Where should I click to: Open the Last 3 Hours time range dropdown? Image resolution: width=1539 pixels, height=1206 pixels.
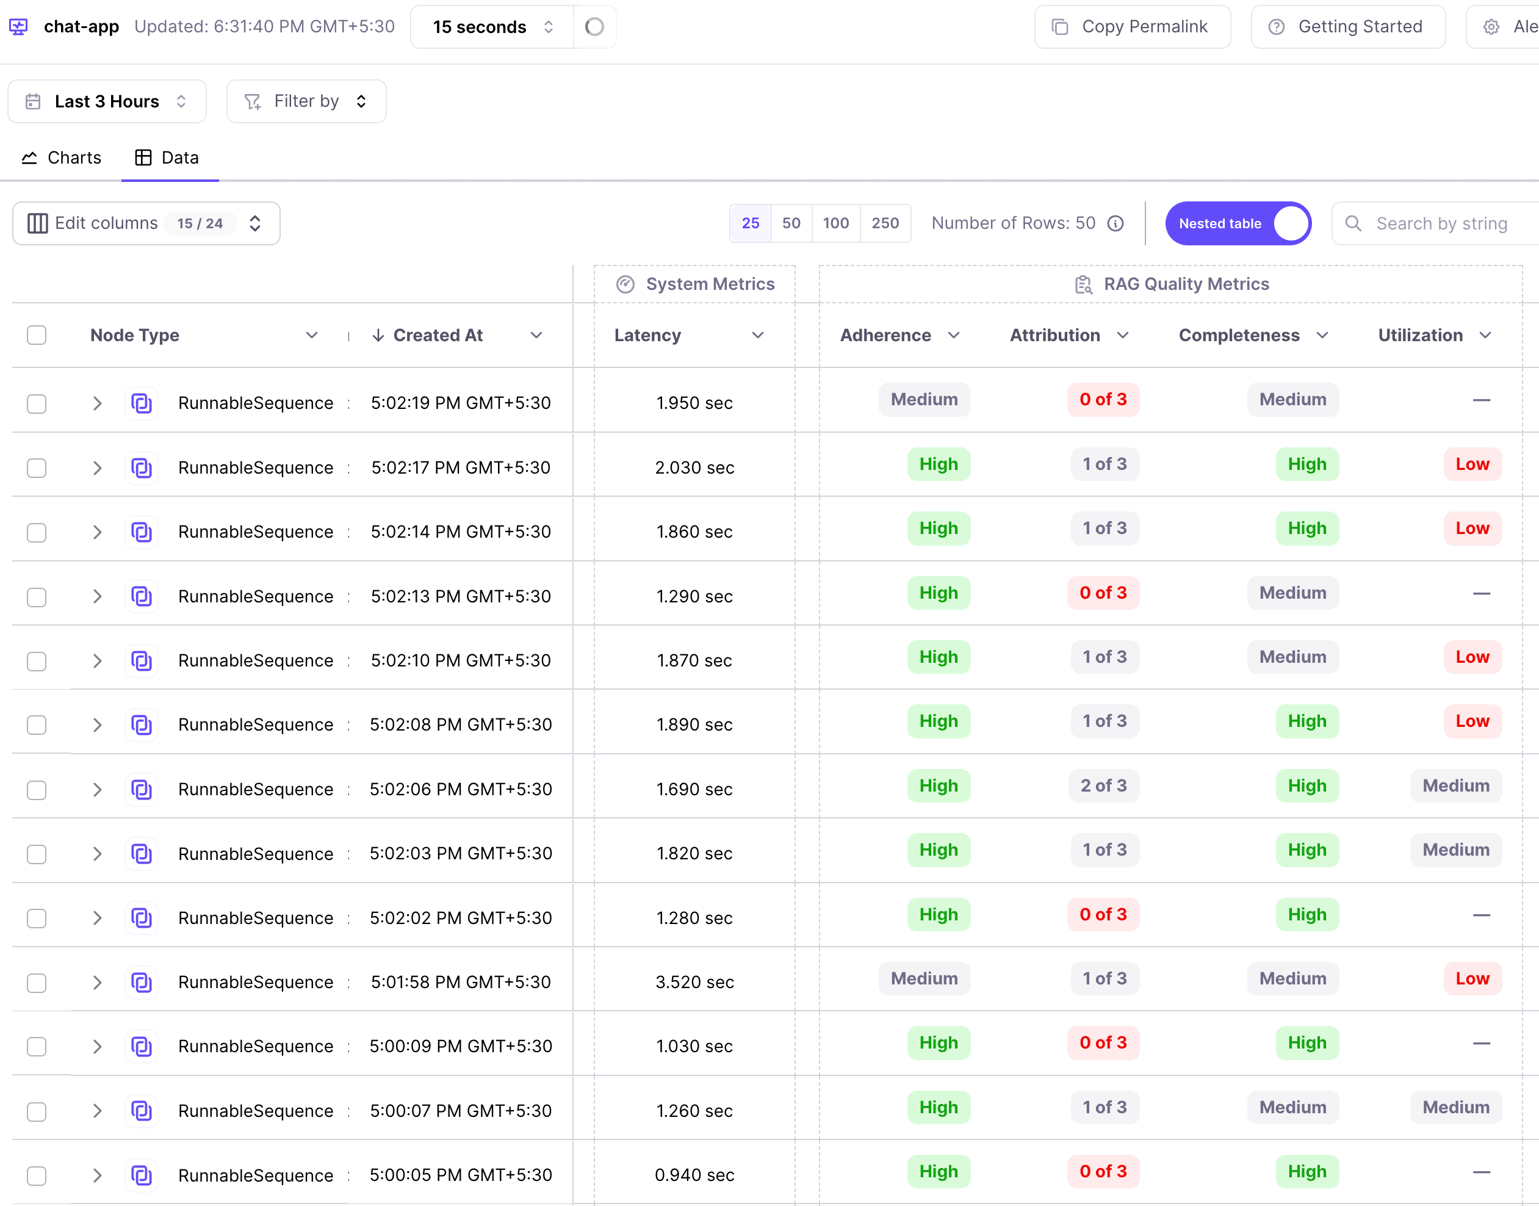coord(107,101)
